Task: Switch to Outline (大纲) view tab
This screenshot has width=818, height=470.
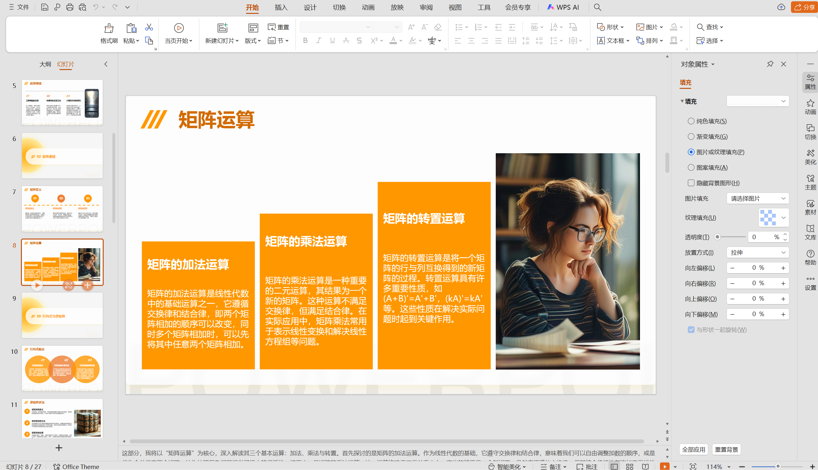Action: [x=45, y=64]
